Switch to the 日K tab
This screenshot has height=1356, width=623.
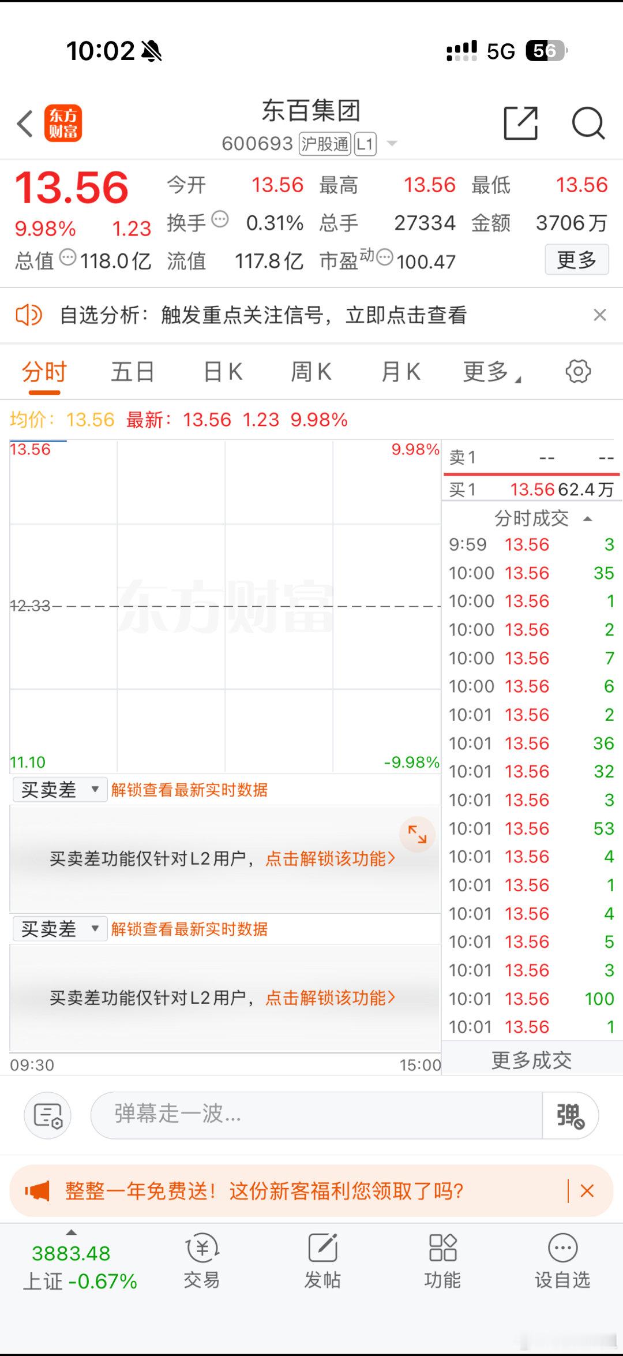[x=223, y=372]
